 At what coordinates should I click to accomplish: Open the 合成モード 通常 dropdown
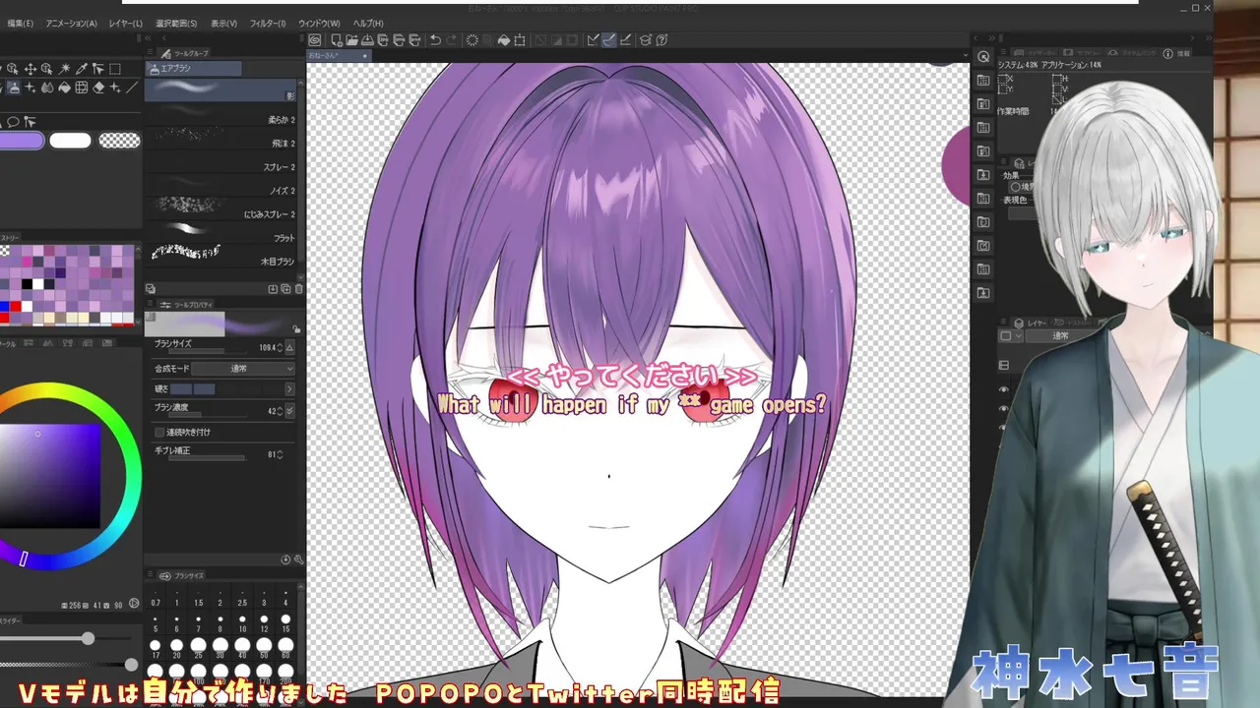pyautogui.click(x=242, y=369)
